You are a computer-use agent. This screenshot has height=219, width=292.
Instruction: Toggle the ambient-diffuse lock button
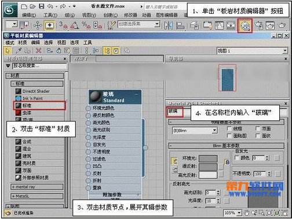click(174, 161)
